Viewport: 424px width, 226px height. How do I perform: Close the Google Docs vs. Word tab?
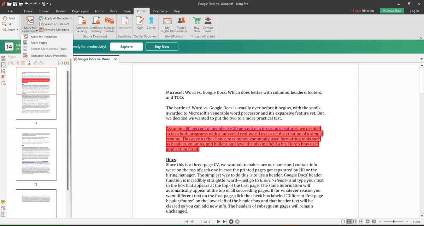click(115, 59)
